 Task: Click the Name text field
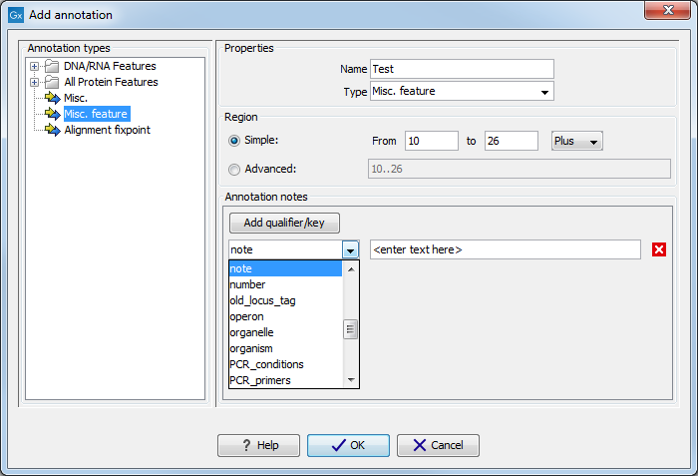point(461,69)
